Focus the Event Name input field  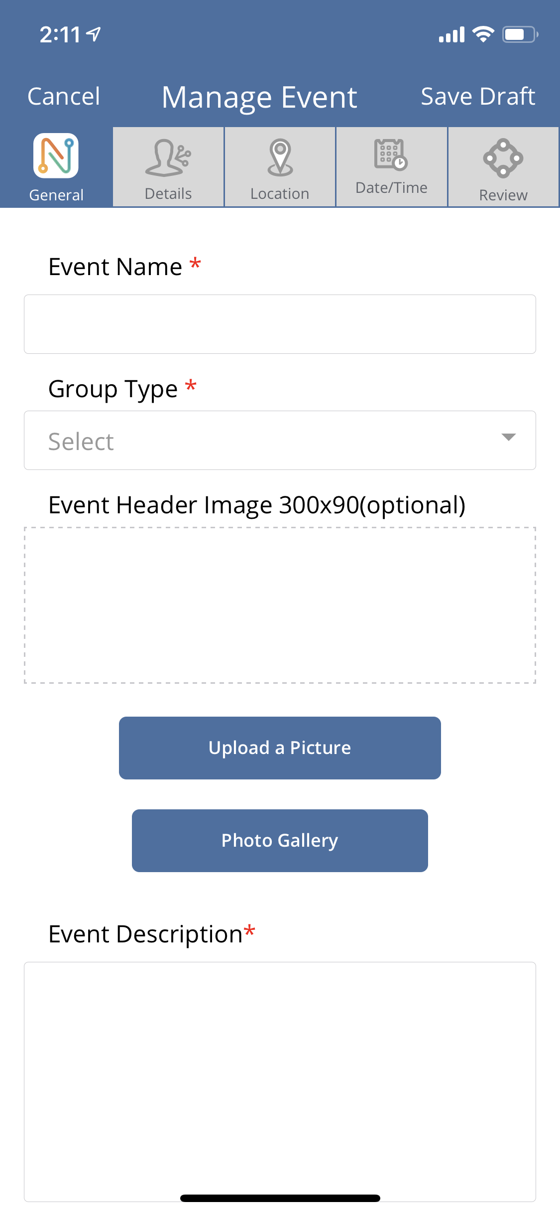pyautogui.click(x=280, y=324)
